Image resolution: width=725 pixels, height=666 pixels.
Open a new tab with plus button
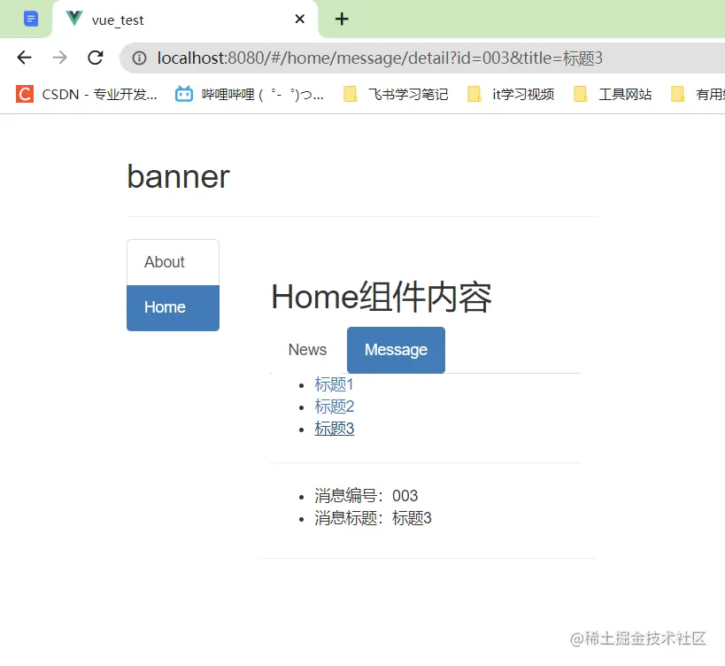click(x=342, y=19)
